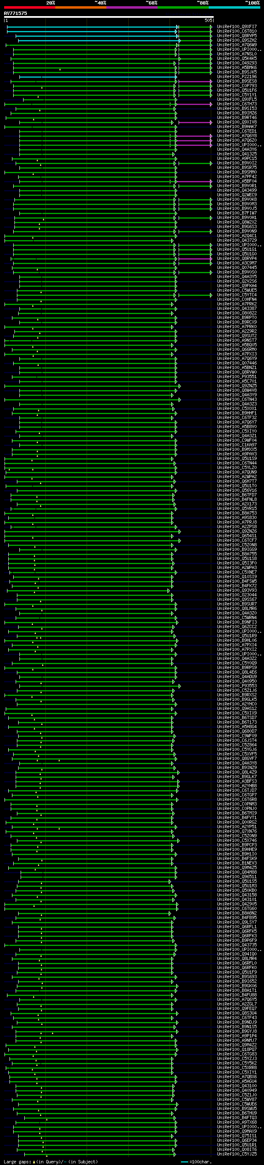Select label UniRef100_Q66RM0
This screenshot has height=1165, width=264.
tap(237, 350)
